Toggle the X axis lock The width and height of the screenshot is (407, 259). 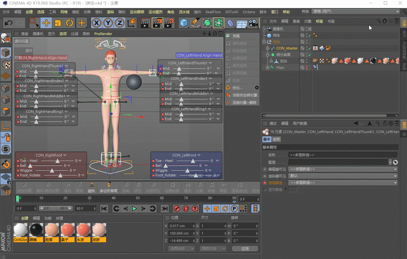[x=96, y=23]
